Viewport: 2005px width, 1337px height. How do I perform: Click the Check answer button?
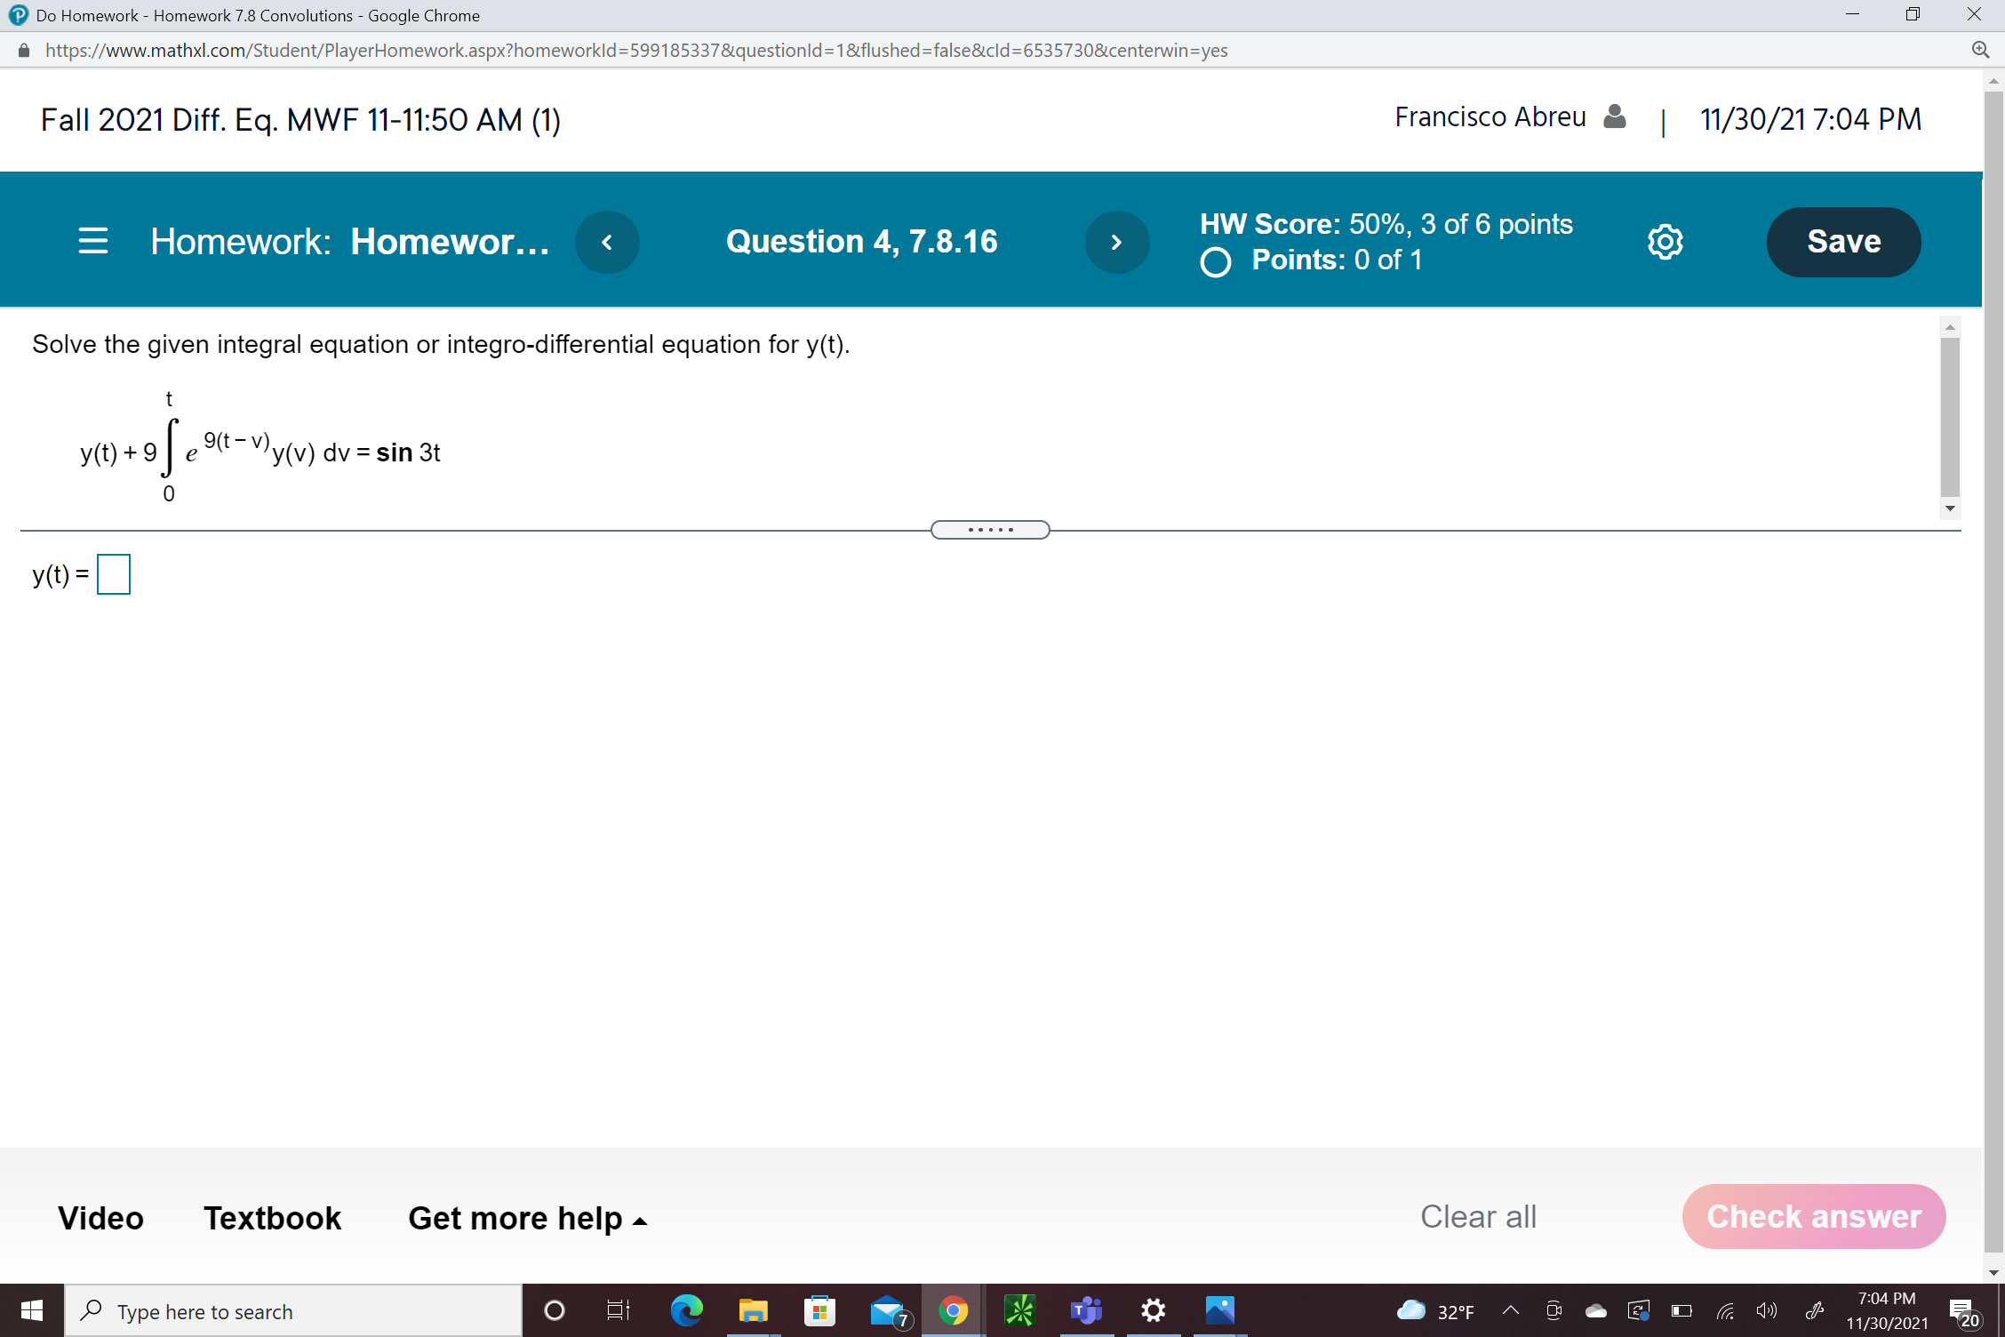coord(1813,1216)
